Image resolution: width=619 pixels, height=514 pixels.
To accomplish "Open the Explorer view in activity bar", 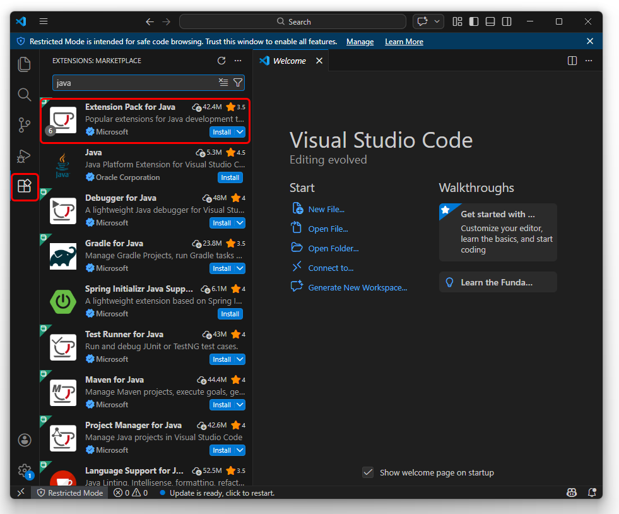I will tap(24, 64).
